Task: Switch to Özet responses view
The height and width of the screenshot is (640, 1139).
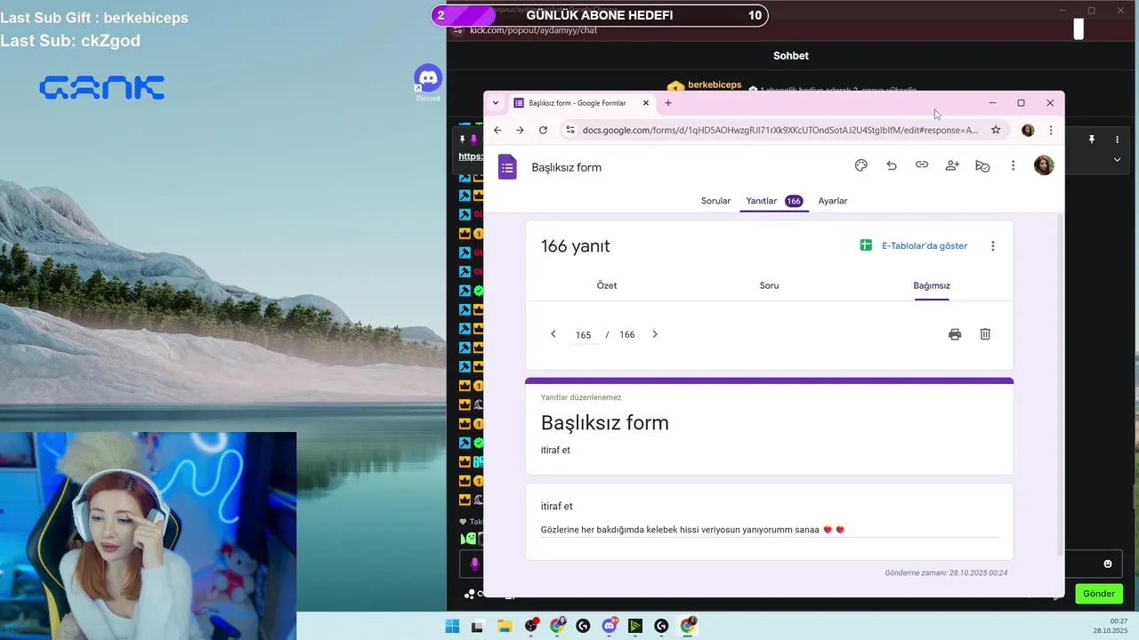Action: [607, 285]
